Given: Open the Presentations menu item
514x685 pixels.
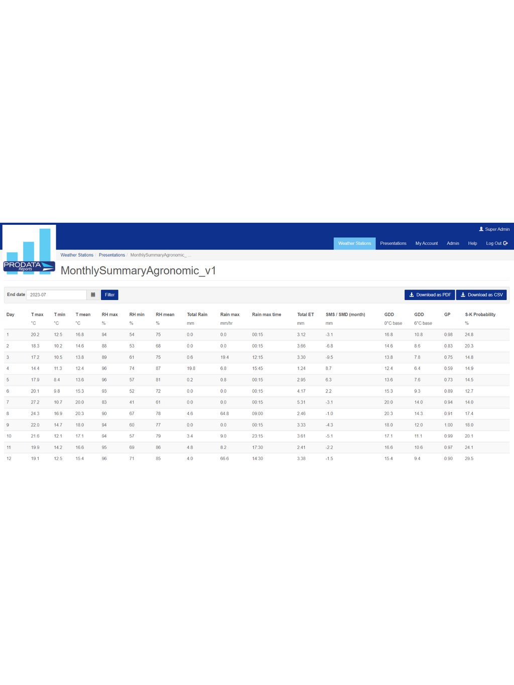Looking at the screenshot, I should 393,243.
